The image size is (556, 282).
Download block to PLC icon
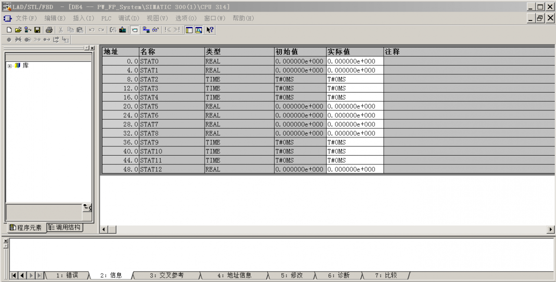pyautogui.click(x=122, y=30)
